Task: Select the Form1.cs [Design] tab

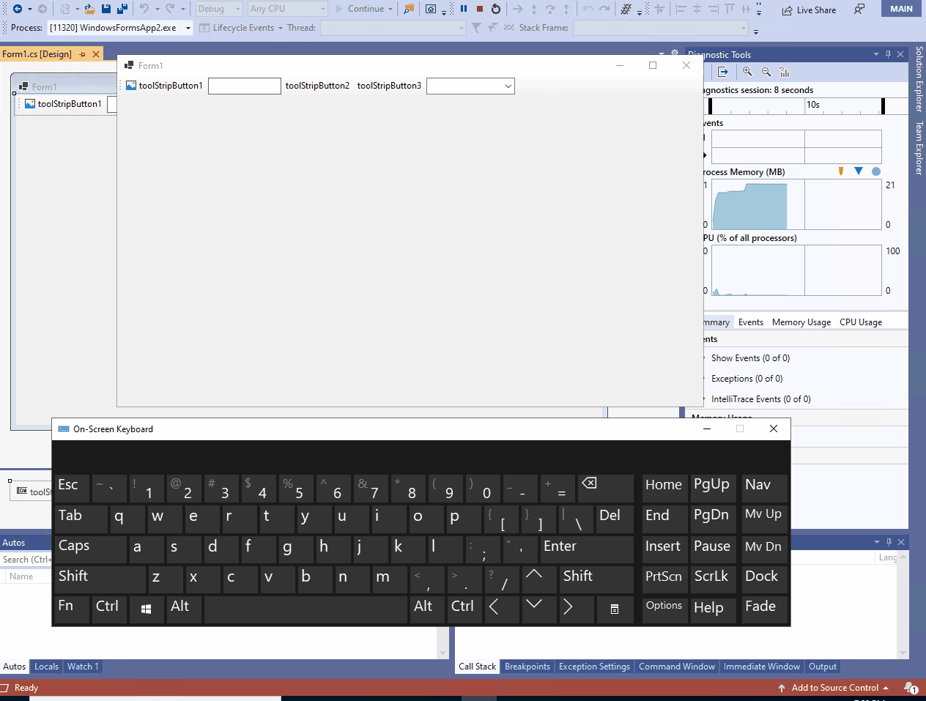Action: coord(37,54)
